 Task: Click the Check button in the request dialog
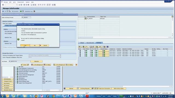(24, 65)
